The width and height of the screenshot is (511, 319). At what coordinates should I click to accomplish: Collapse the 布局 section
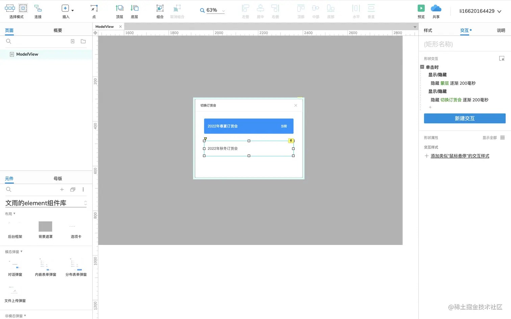tap(10, 214)
